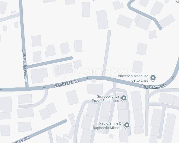Select the left Via Stazzone street label
This screenshot has width=179, height=143.
(x=66, y=83)
